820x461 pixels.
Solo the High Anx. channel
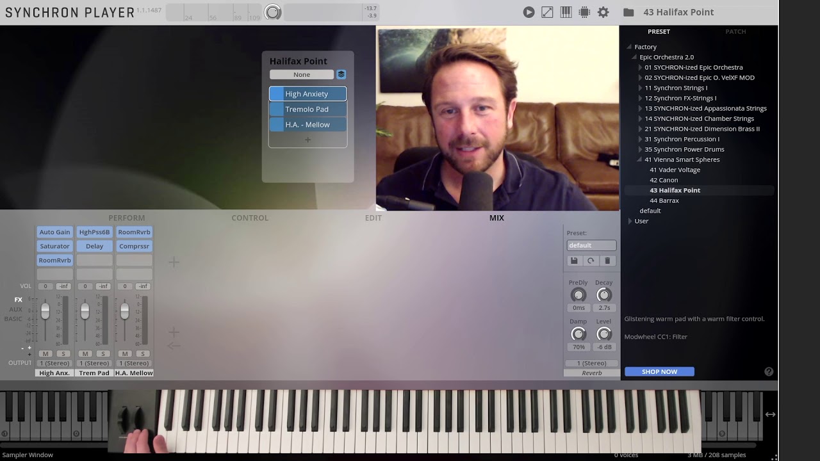click(63, 353)
